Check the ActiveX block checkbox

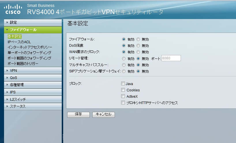(123, 96)
